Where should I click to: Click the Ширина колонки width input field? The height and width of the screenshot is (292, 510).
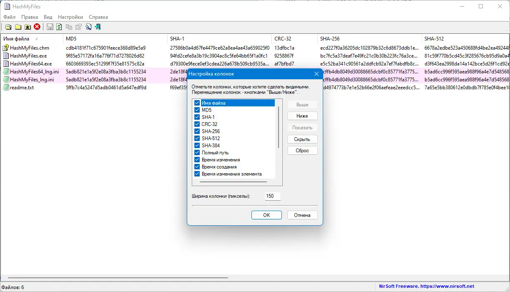click(x=273, y=196)
